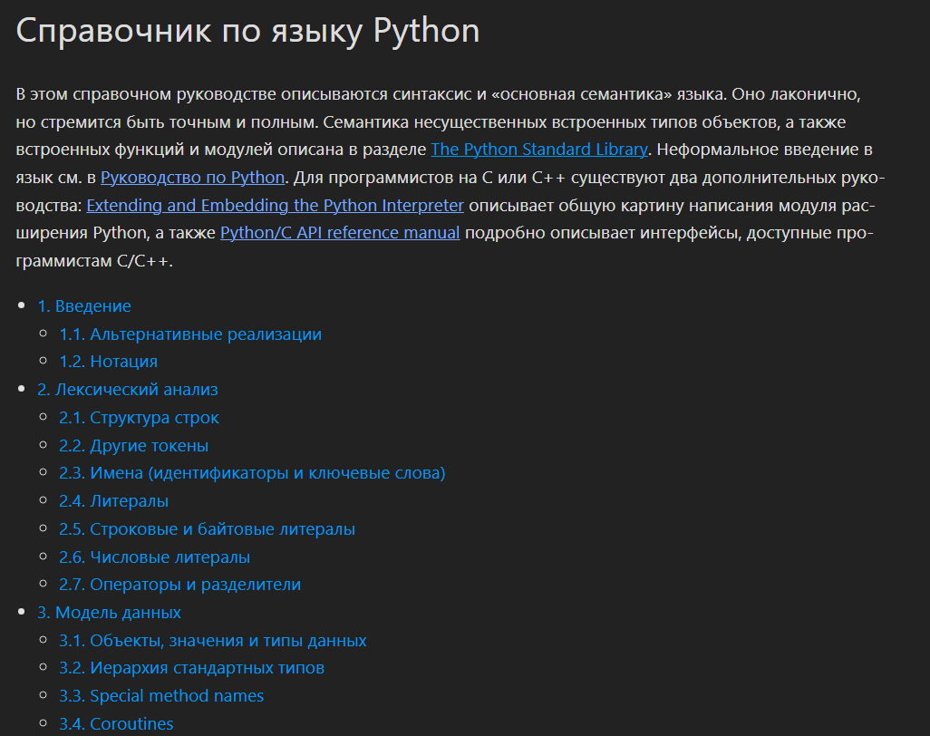Open section 3.4. Coroutines

pyautogui.click(x=116, y=723)
